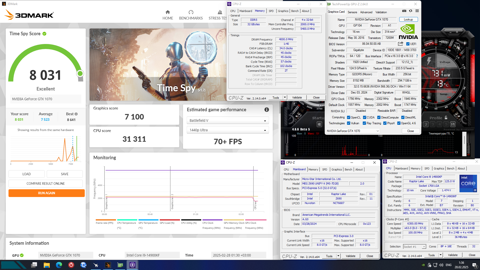Click the ENG language indicator in tray
The height and width of the screenshot is (270, 480).
click(x=448, y=265)
